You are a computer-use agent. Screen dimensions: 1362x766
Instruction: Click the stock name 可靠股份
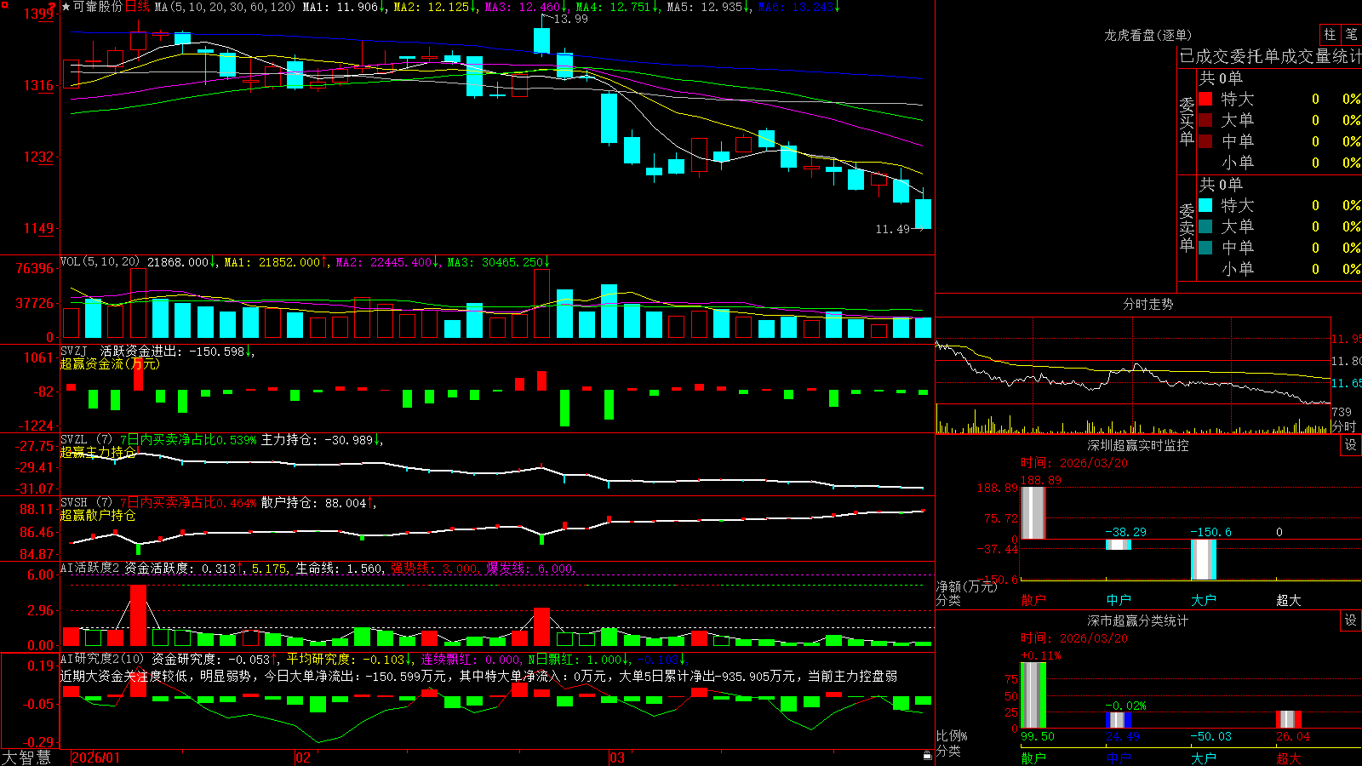[x=98, y=7]
